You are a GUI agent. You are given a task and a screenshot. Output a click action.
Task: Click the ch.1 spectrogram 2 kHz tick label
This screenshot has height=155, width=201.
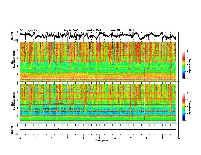pyautogui.click(x=18, y=74)
